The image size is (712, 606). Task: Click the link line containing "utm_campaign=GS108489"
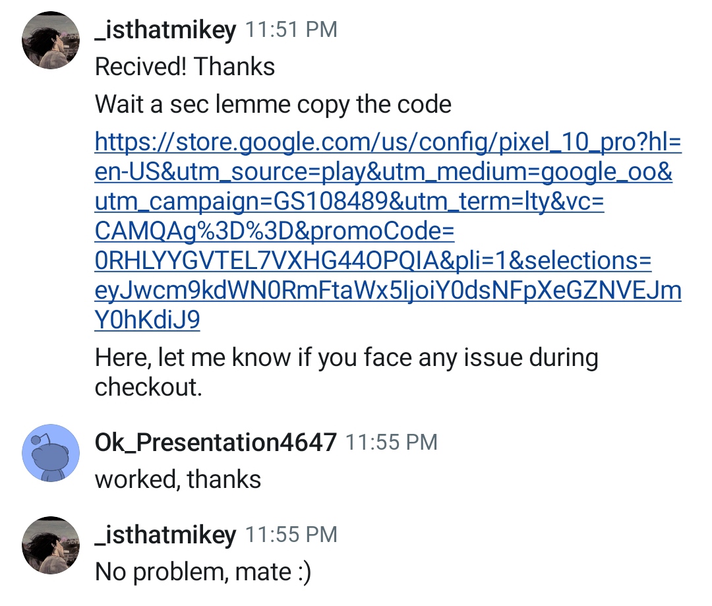click(349, 202)
